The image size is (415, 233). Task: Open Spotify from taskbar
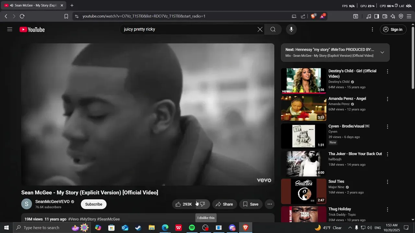[x=192, y=228]
